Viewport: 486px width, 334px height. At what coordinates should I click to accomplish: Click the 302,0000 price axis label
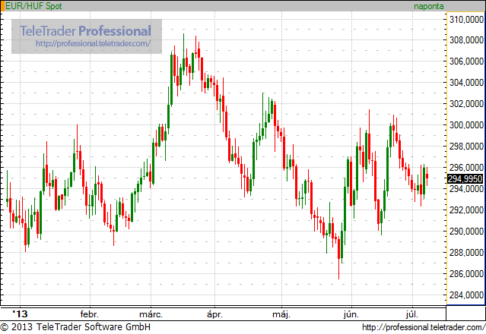click(x=466, y=103)
